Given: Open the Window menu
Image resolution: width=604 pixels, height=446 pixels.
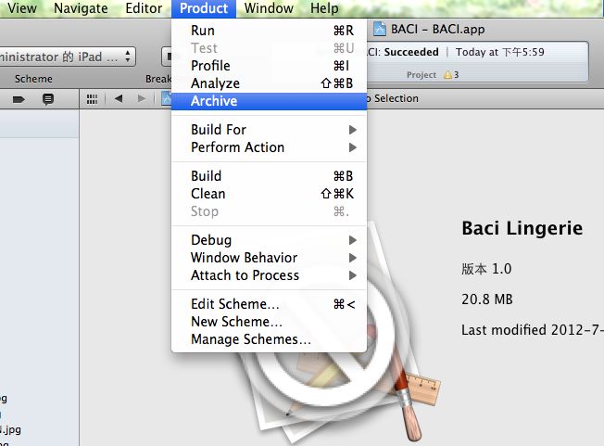Looking at the screenshot, I should click(x=269, y=8).
